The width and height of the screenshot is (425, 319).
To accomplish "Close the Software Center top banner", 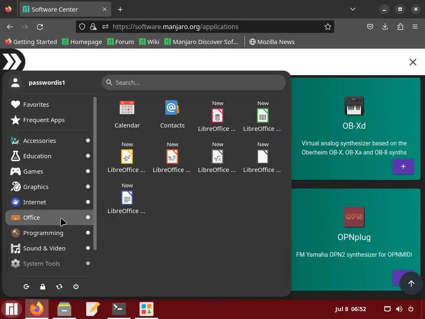I will coord(413,62).
